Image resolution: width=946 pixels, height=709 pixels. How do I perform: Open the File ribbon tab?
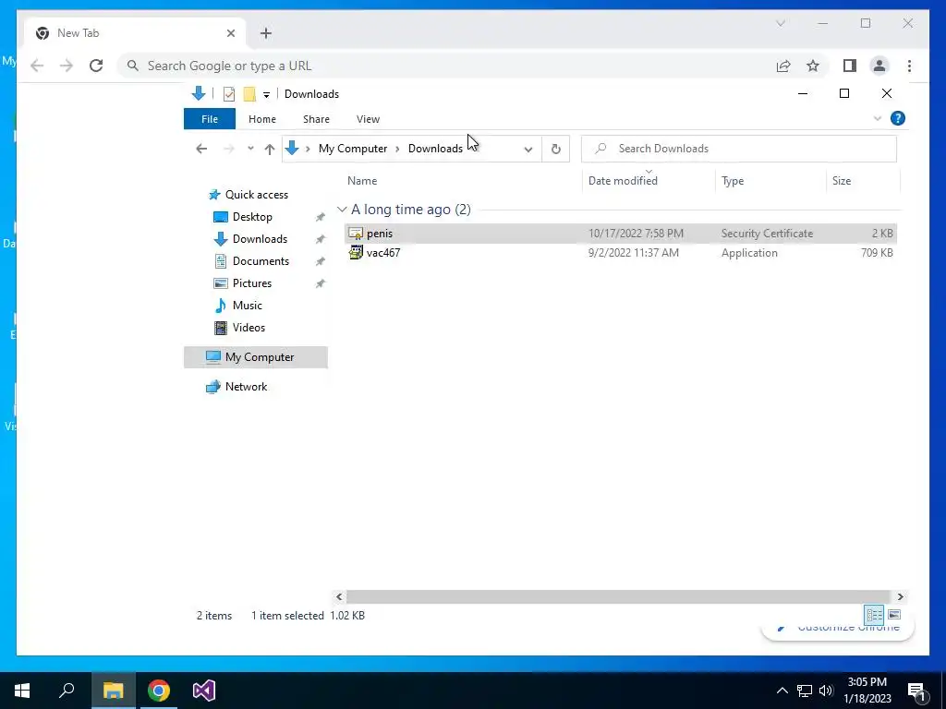[210, 119]
